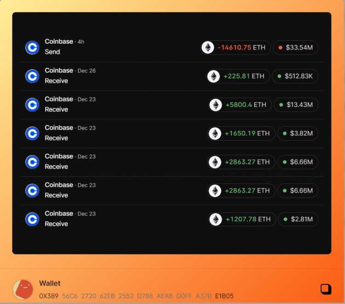Click the $512.83K value
Image resolution: width=345 pixels, height=304 pixels.
tap(299, 76)
